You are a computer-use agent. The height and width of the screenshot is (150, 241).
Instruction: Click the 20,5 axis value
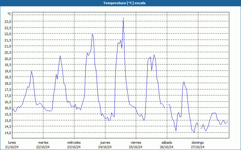pyautogui.click(x=8, y=52)
